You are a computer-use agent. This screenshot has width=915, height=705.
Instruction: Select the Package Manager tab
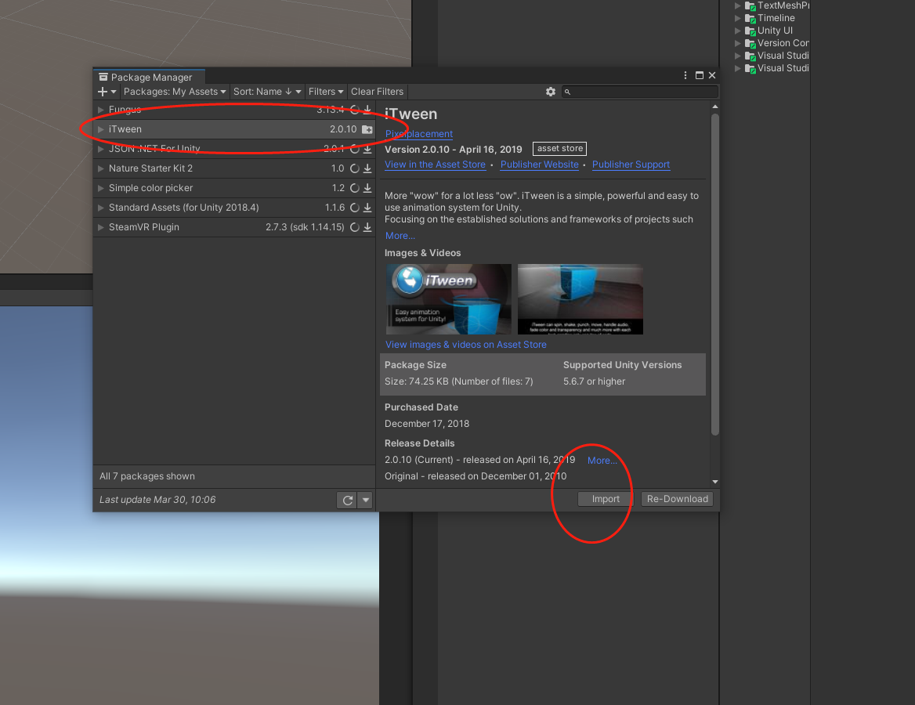click(149, 77)
